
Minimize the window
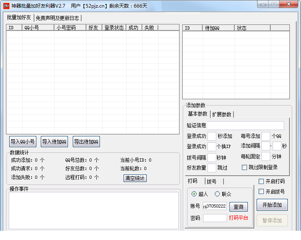(x=263, y=4)
